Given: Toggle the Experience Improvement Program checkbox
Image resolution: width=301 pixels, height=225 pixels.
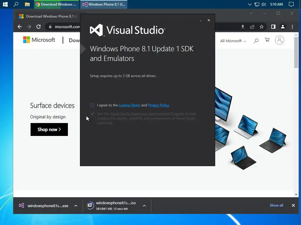Looking at the screenshot, I should click(x=92, y=114).
